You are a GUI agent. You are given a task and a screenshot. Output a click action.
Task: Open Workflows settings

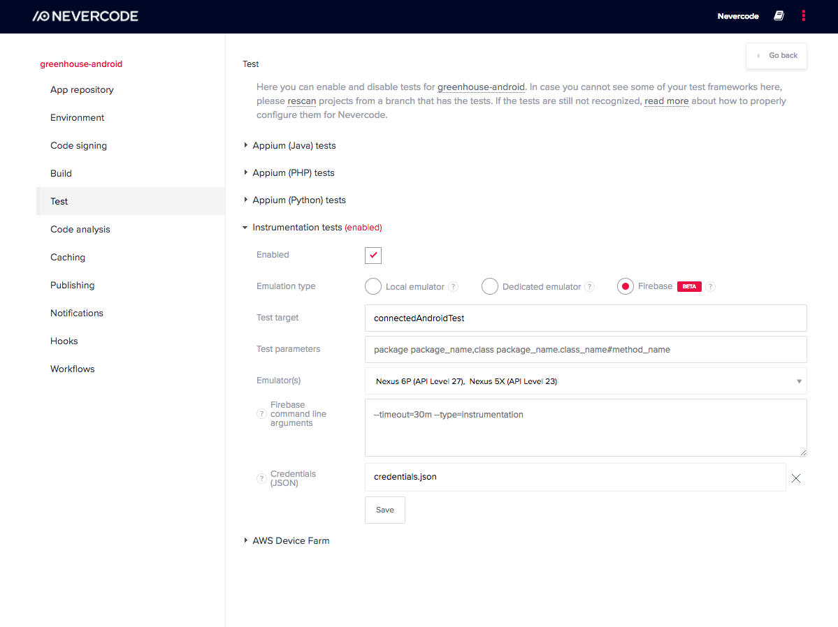[72, 369]
